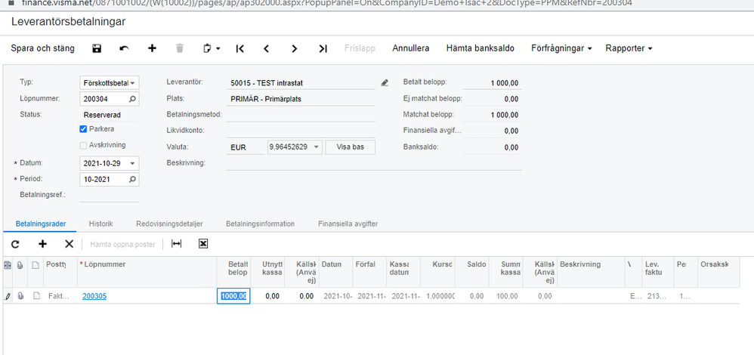Add a new row in the grid
The image size is (754, 355).
coord(43,245)
